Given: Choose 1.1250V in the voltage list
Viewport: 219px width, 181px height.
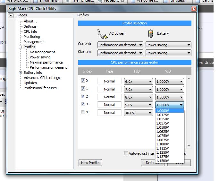Looking at the screenshot, I should (170, 152).
